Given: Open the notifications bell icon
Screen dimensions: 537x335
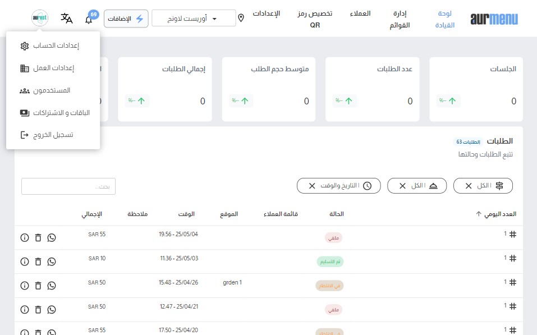Looking at the screenshot, I should point(89,20).
